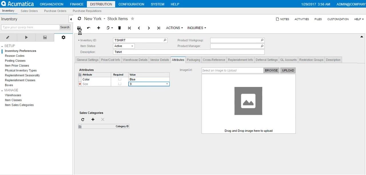Go to the next record
Screen dimensions: 366x175
(149, 28)
